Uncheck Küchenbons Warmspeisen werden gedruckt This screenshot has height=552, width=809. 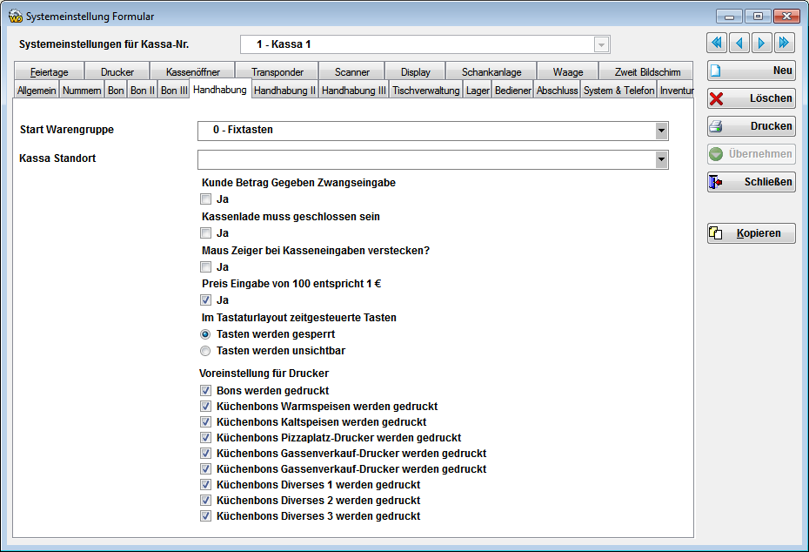(206, 407)
